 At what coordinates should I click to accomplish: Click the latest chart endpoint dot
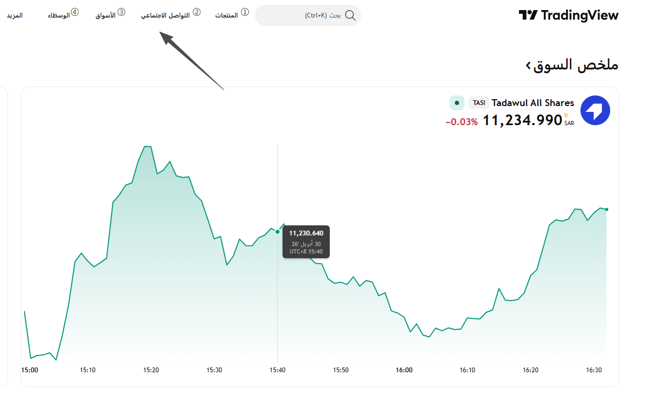point(606,209)
